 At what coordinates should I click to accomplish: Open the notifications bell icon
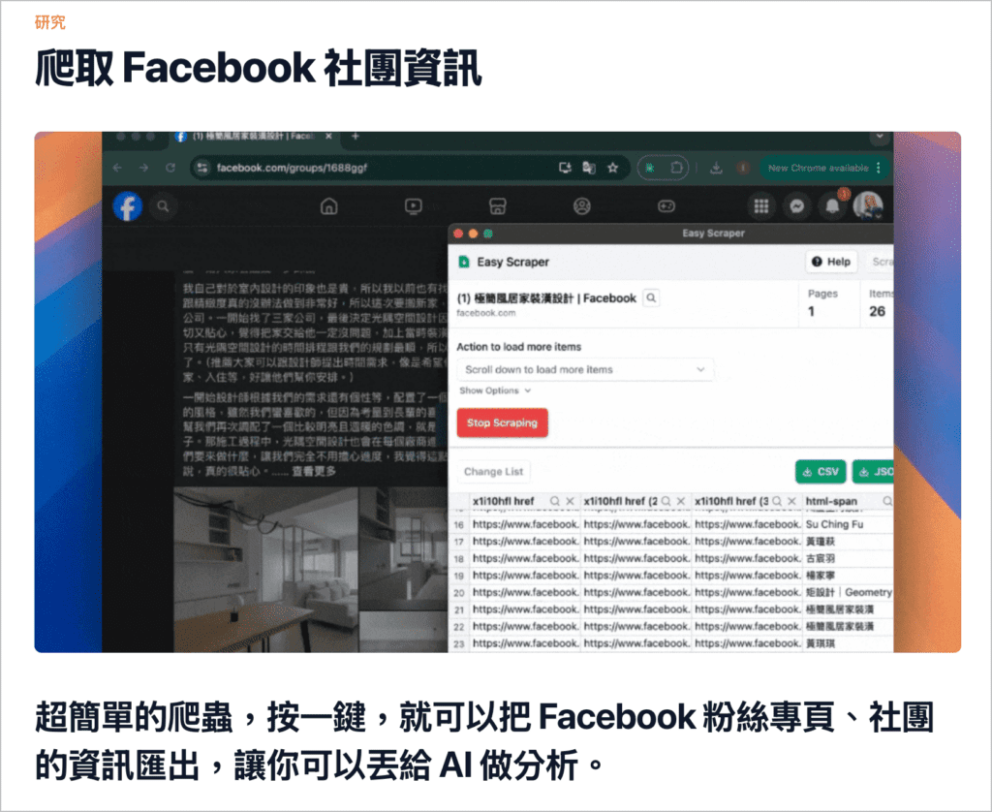[x=832, y=206]
